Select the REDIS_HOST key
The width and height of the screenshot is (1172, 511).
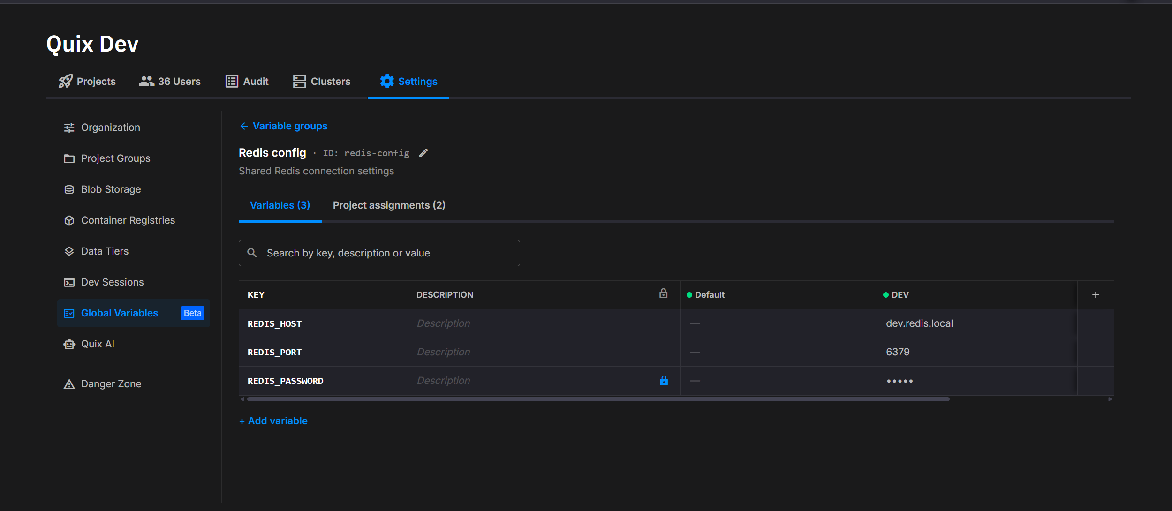[x=275, y=324]
